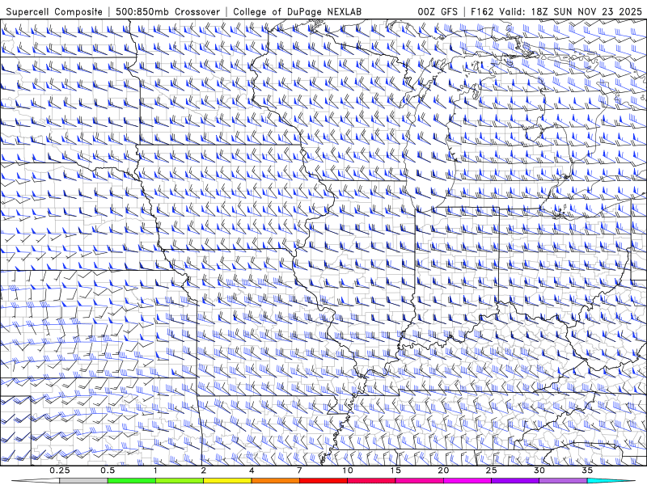Click 'College of DuPage NEXLAB' header text
Image resolution: width=647 pixels, height=485 pixels.
[x=297, y=11]
